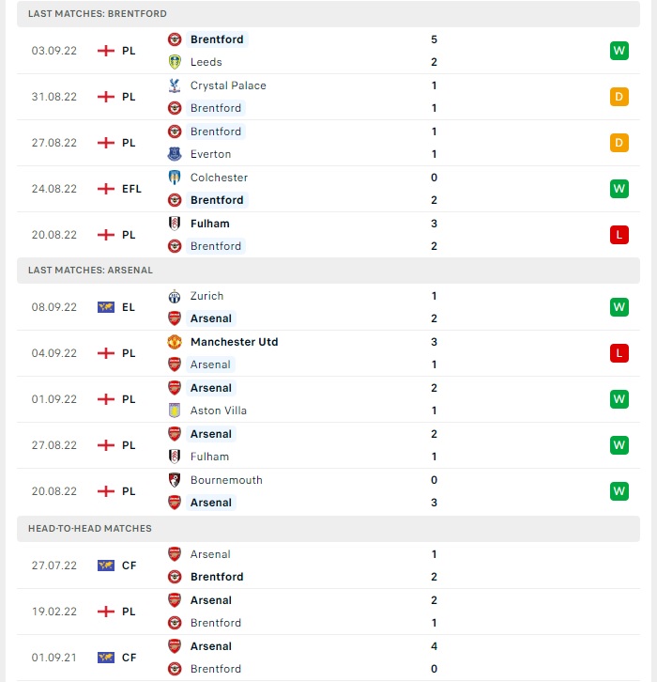The image size is (657, 682).
Task: Click the Bournemouth crest icon
Action: [175, 480]
